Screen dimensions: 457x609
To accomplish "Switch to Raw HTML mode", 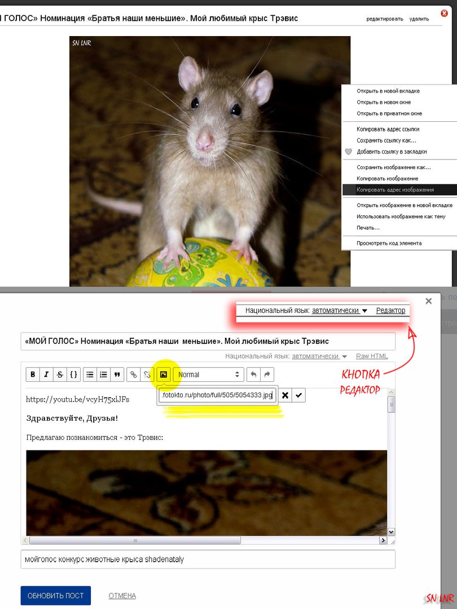I will coord(371,356).
